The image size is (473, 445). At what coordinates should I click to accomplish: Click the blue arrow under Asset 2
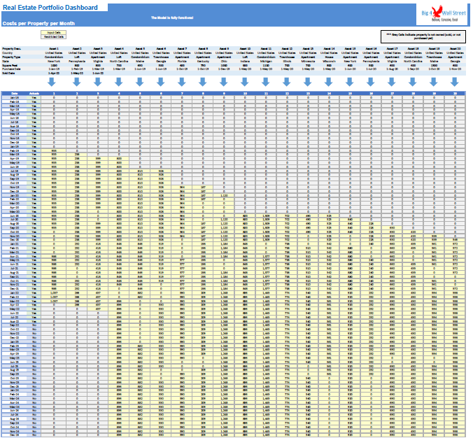point(77,82)
